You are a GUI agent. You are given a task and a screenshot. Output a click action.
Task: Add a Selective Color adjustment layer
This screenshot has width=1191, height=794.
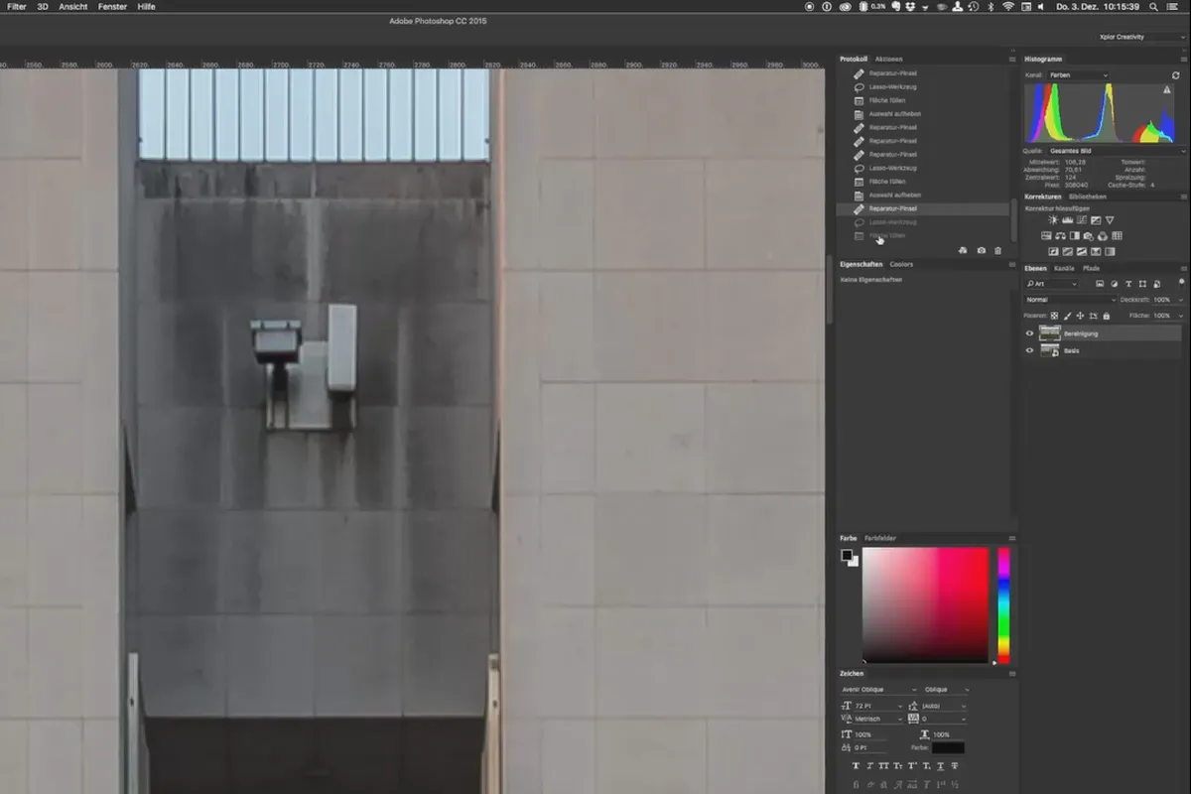(x=1096, y=252)
